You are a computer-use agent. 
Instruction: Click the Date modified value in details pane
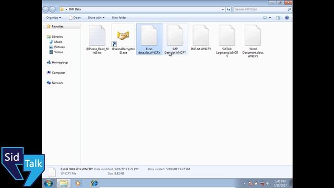click(126, 169)
